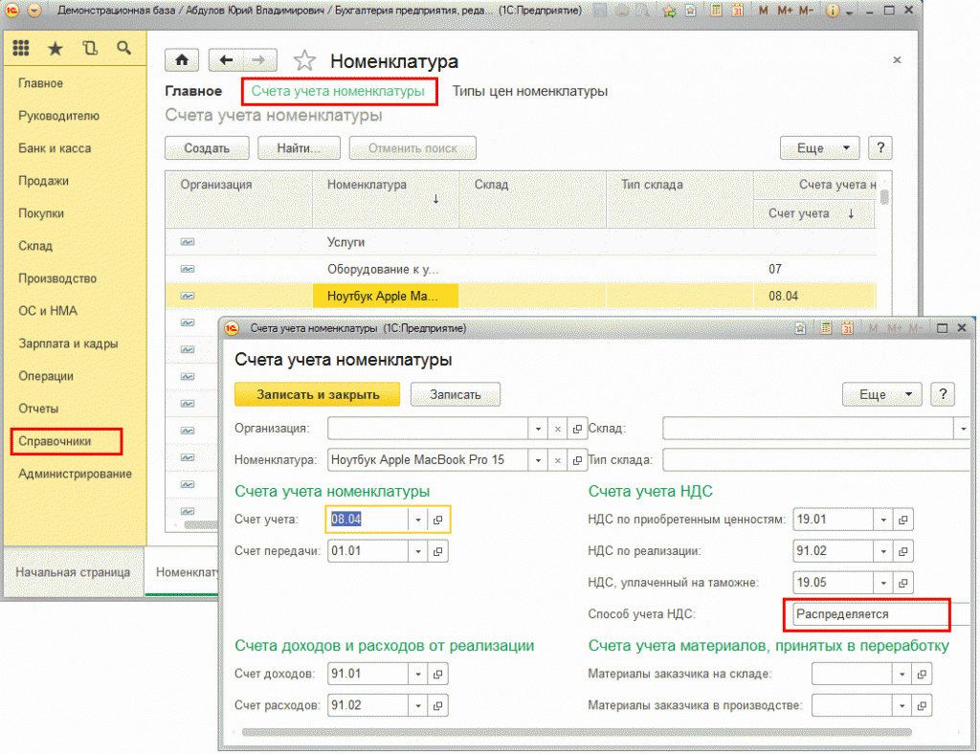Switch to Типы цен номенклатуры tab
980x754 pixels.
[x=529, y=91]
